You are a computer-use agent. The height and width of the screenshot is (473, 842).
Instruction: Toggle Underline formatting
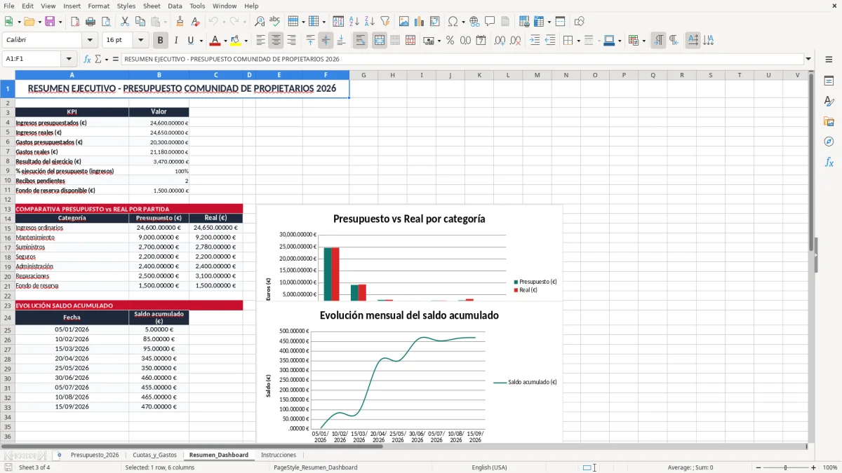[x=191, y=41]
